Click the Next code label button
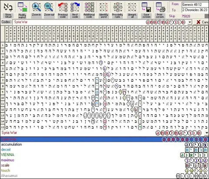This screenshot has height=179, width=209. tap(75, 16)
